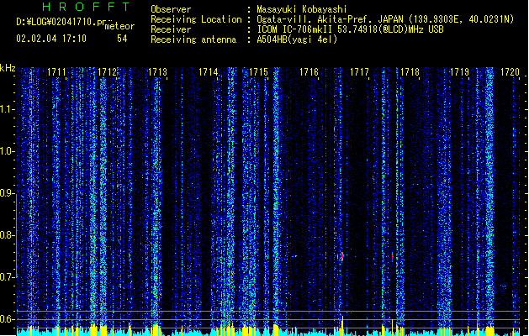Screen dimensions: 529x336
Task: Select observer name Masayuki Kobayashi
Action: (302, 9)
